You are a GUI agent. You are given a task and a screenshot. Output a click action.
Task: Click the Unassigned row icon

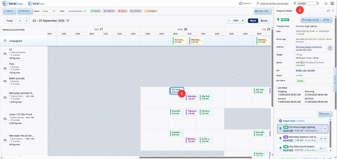coord(5,41)
